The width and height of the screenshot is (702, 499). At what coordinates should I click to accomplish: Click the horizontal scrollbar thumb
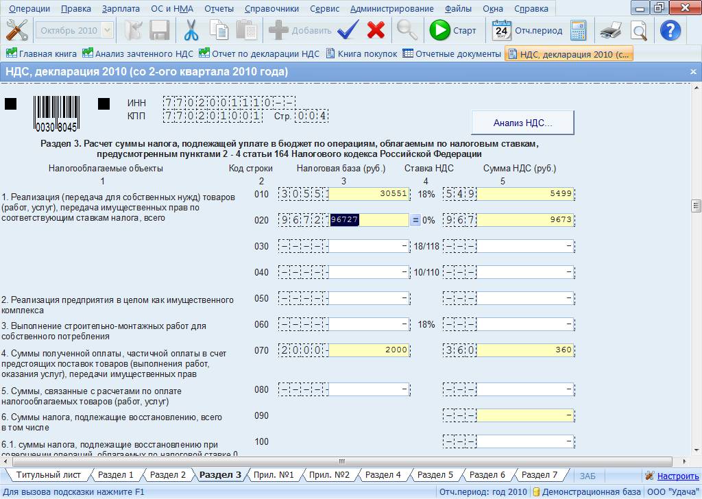(342, 461)
